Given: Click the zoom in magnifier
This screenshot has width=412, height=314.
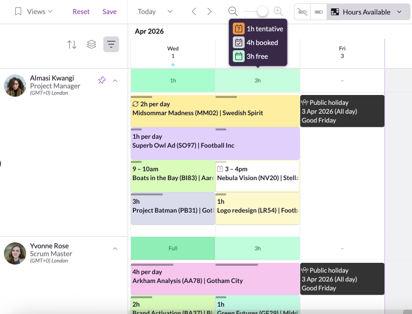Looking at the screenshot, I should tap(278, 11).
